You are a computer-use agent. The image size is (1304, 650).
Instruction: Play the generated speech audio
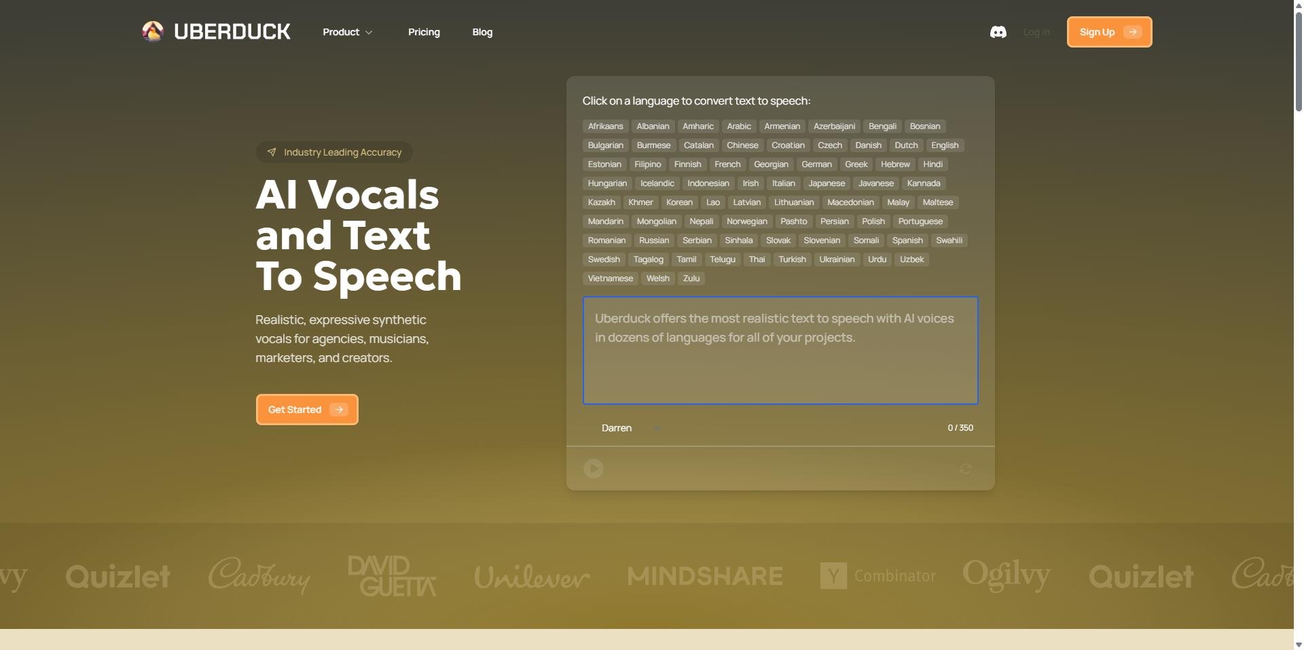[x=594, y=469]
